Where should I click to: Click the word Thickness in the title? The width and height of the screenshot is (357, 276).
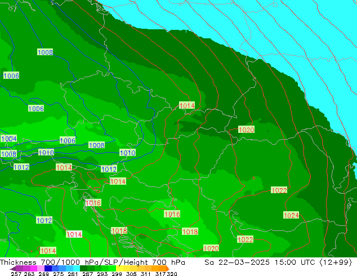18,262
